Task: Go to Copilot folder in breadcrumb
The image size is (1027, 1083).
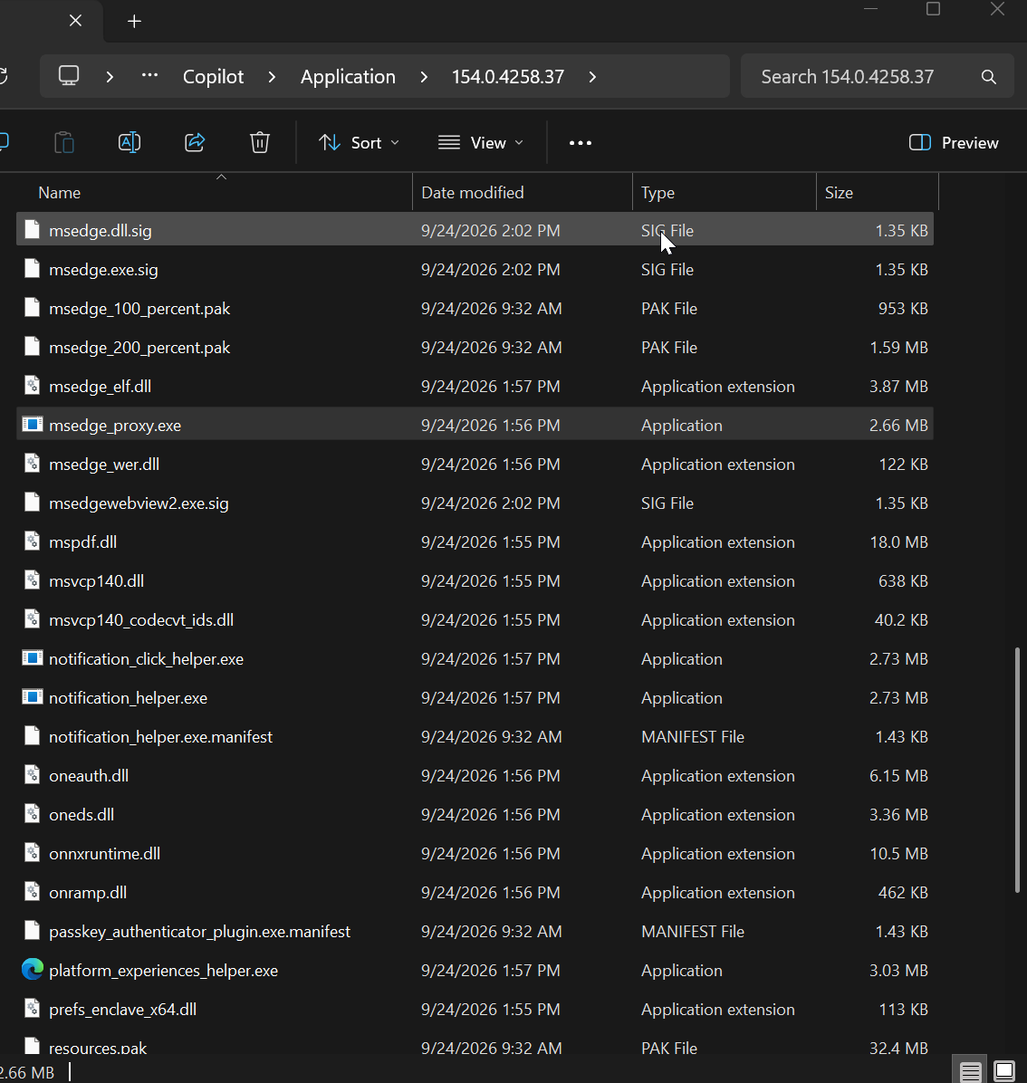Action: [213, 77]
